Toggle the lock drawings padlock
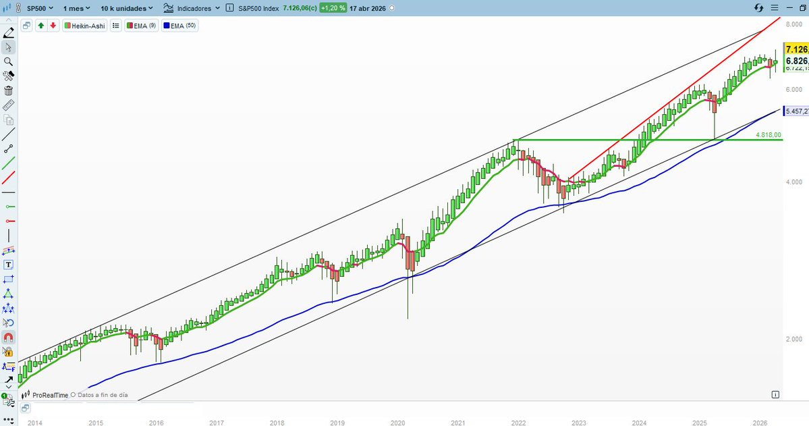Screen dimensions: 809x426 [8, 352]
